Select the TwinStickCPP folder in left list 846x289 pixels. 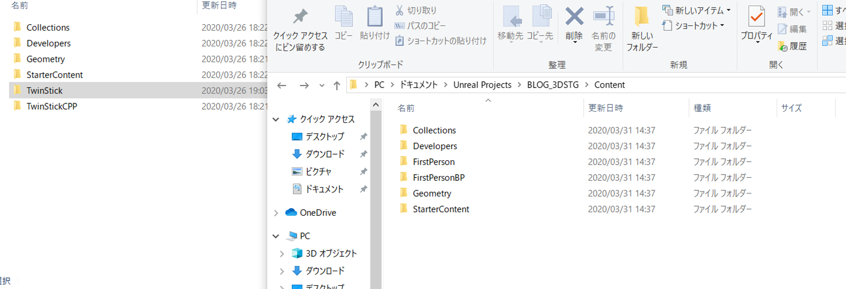52,106
